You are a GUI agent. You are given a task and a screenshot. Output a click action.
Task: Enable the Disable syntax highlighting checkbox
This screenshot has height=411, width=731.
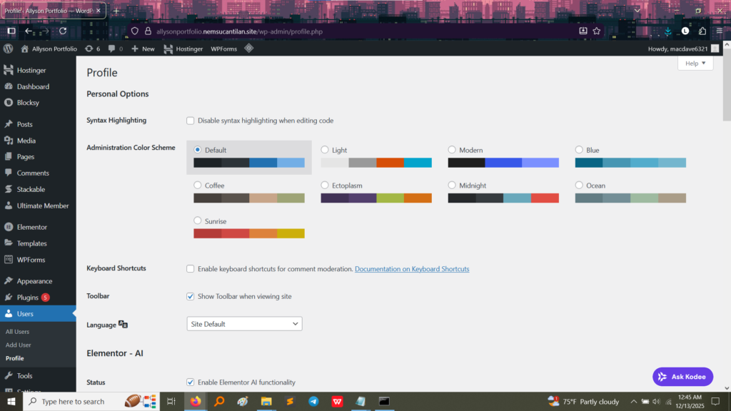coord(191,121)
